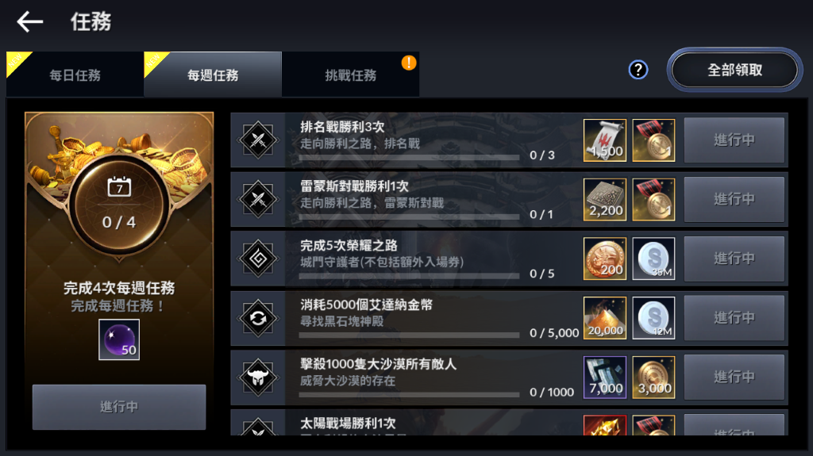Tap the 20,000 gold pile reward icon
The width and height of the screenshot is (813, 456).
point(604,318)
